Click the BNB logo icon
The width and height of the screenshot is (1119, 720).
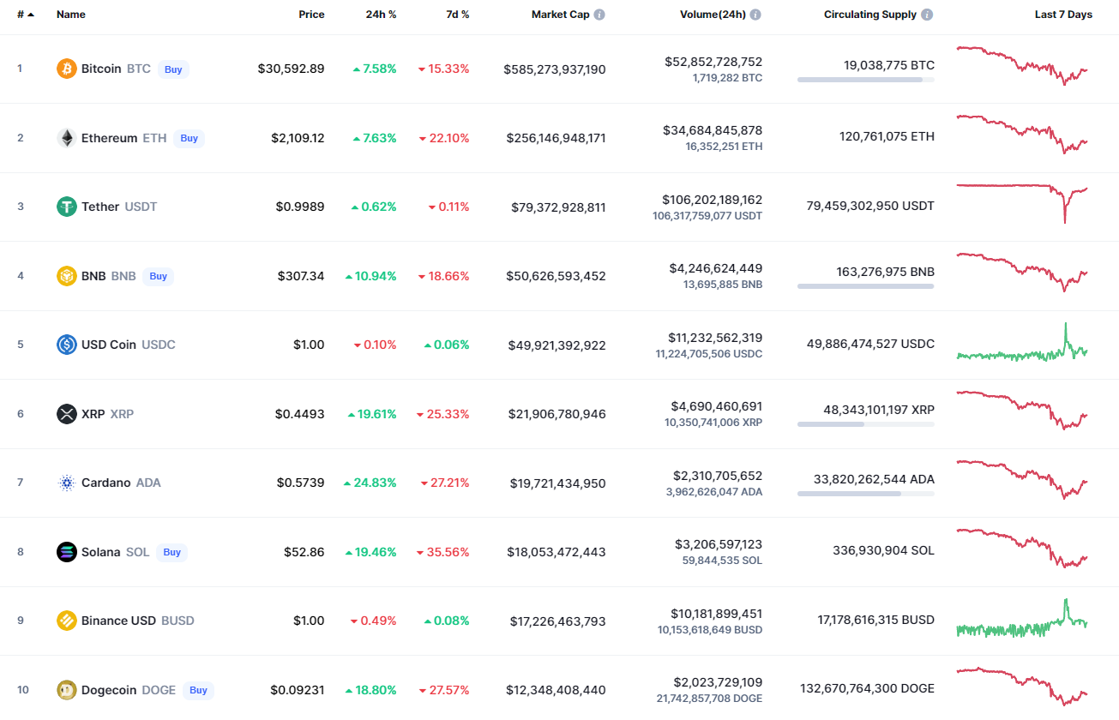pos(66,276)
